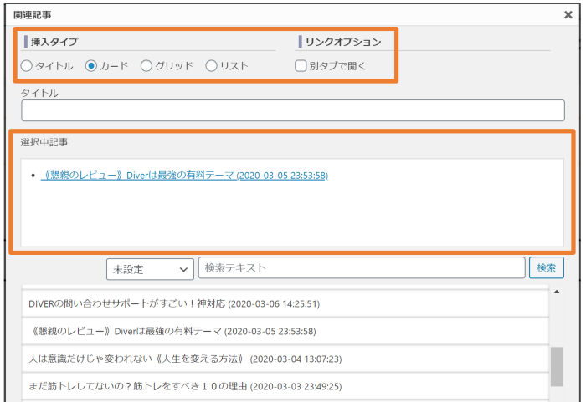Choose the リスト insert type option

point(211,66)
